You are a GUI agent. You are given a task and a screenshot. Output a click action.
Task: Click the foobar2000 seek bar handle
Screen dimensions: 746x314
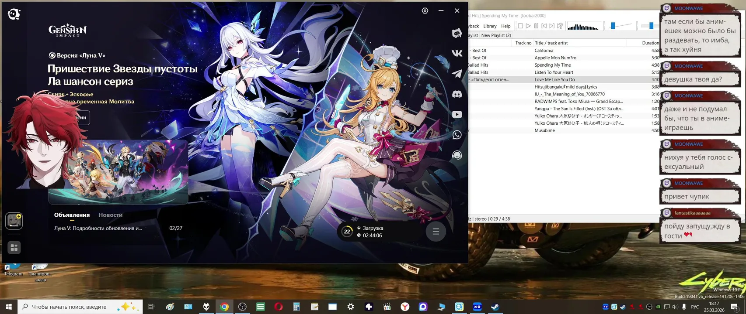(x=651, y=26)
